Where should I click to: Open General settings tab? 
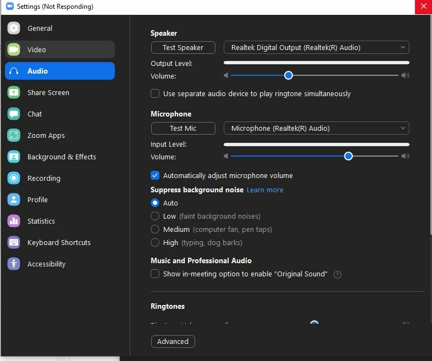60,28
